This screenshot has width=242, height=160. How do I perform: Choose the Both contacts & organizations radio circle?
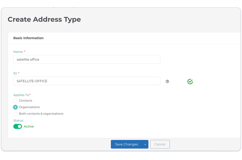coord(15,114)
